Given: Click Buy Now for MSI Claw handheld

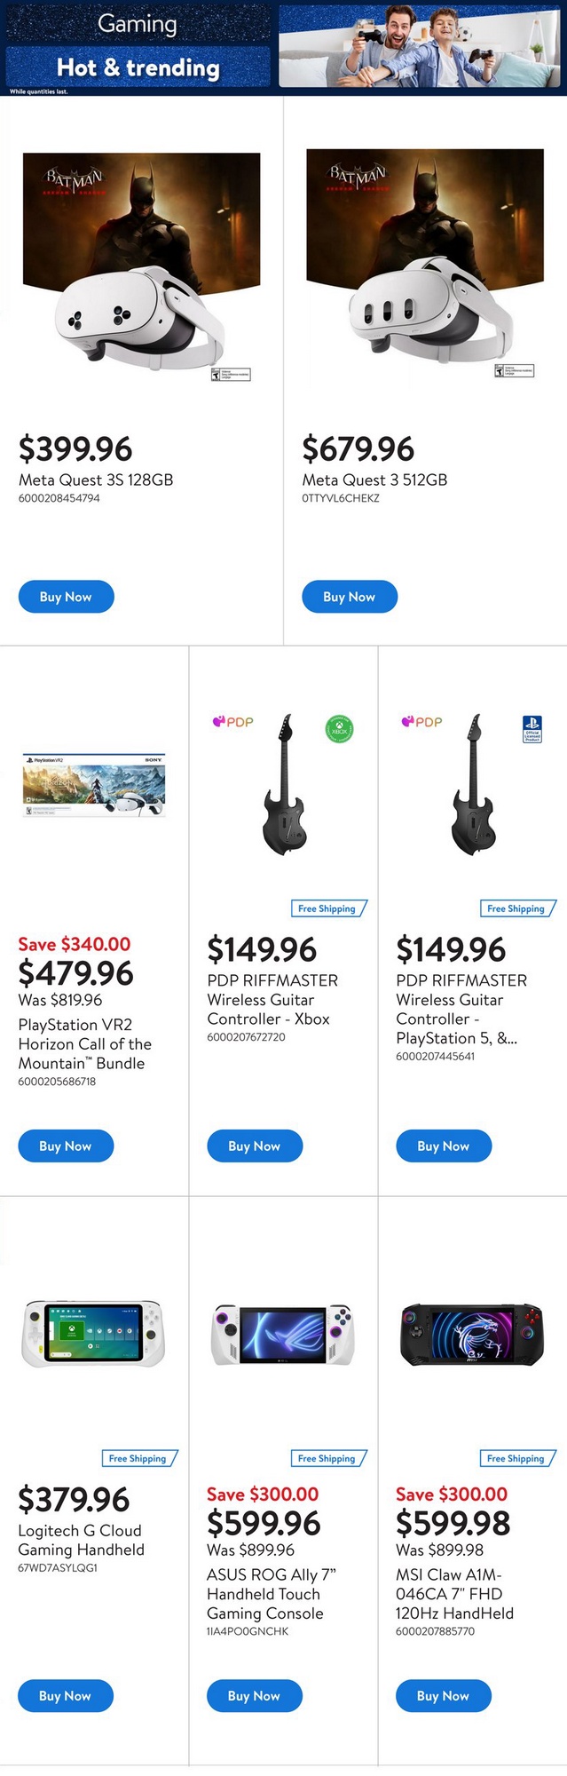Looking at the screenshot, I should coord(443,1695).
